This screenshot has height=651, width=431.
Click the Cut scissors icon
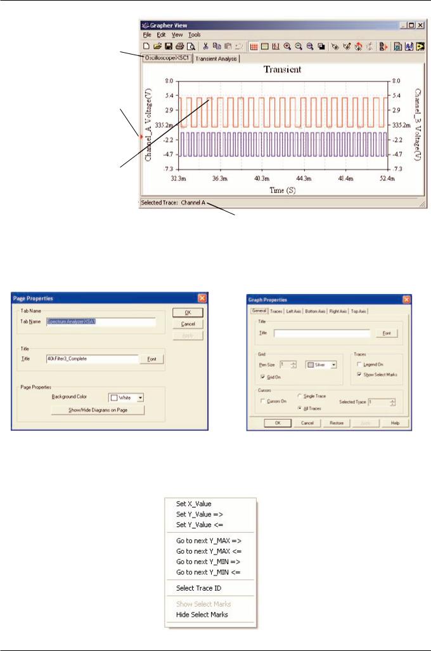(x=205, y=46)
